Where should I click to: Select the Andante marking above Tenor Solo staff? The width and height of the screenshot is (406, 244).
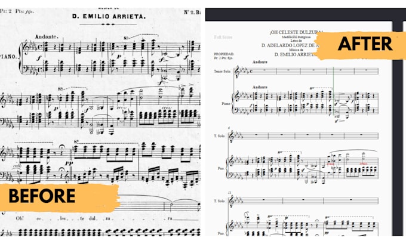[260, 62]
